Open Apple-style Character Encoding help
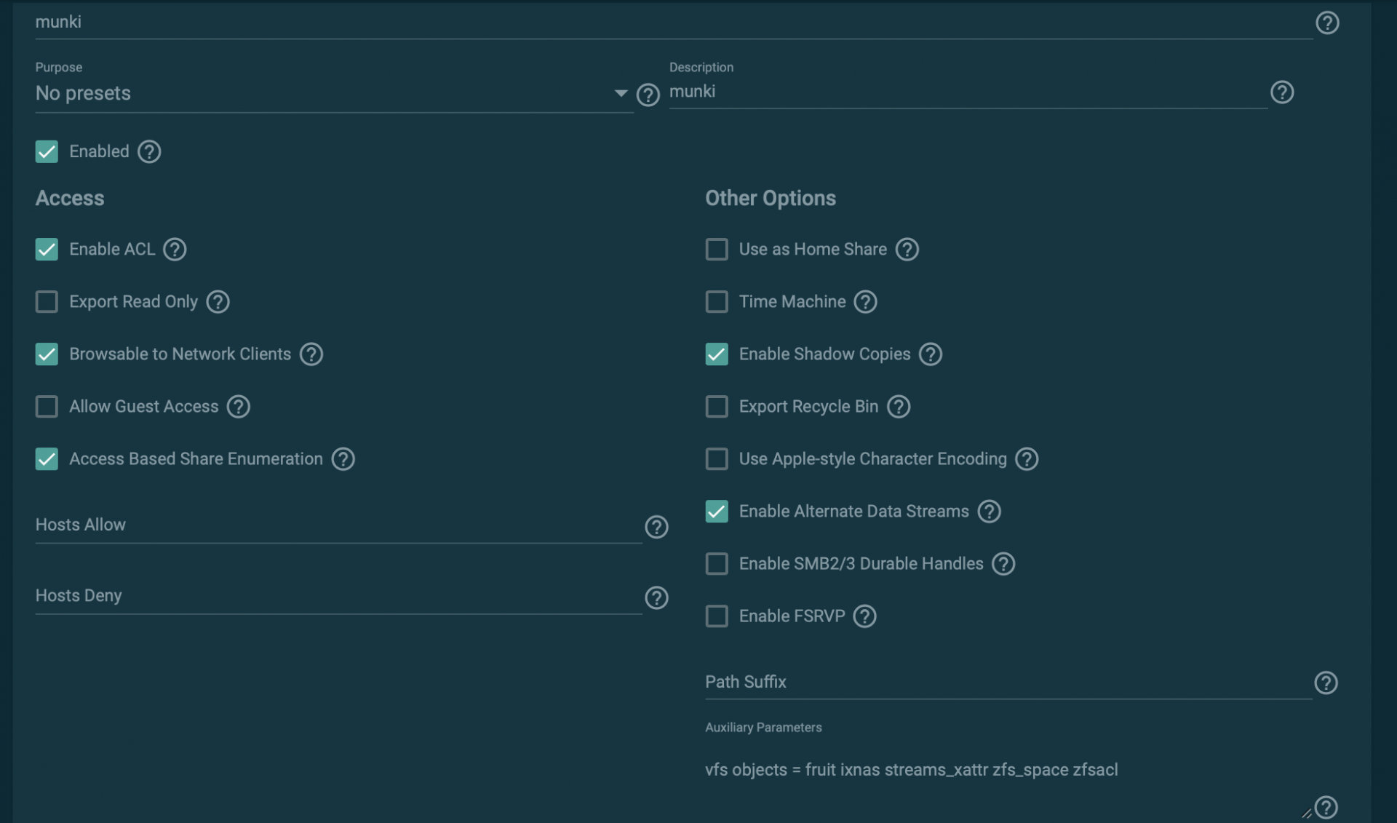This screenshot has width=1397, height=823. pyautogui.click(x=1027, y=458)
